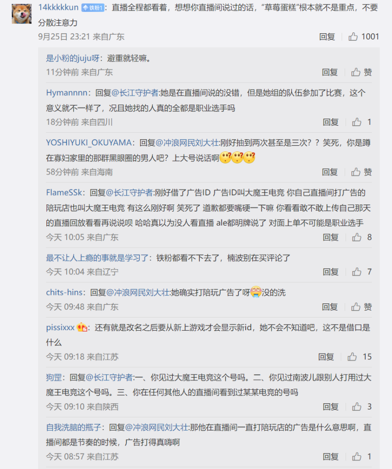
Task: Like the top comment by 14kkkkkun
Action: [x=353, y=37]
